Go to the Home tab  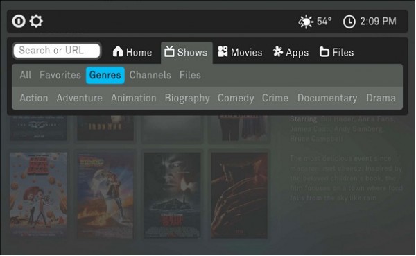[132, 52]
